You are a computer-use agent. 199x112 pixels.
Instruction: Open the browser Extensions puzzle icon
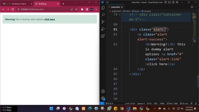pos(82,9)
